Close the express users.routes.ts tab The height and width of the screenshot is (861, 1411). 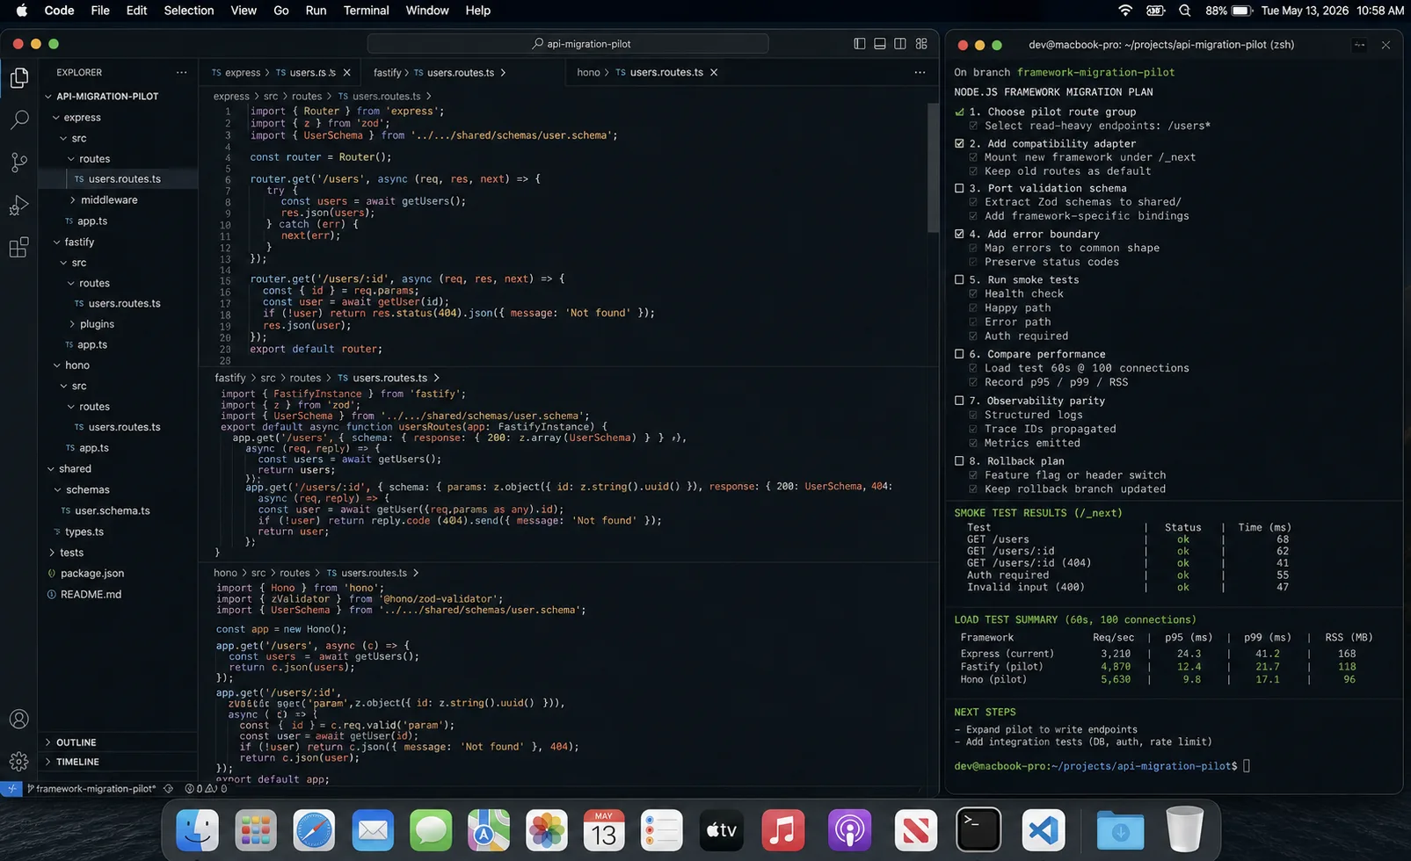346,73
